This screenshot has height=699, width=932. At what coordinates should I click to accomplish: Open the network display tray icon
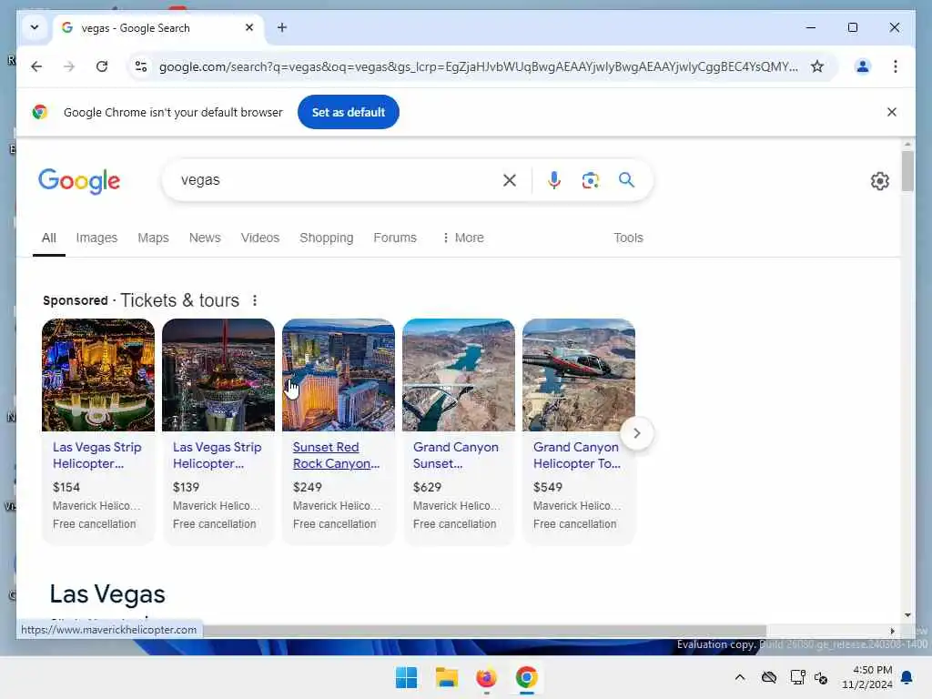click(797, 677)
